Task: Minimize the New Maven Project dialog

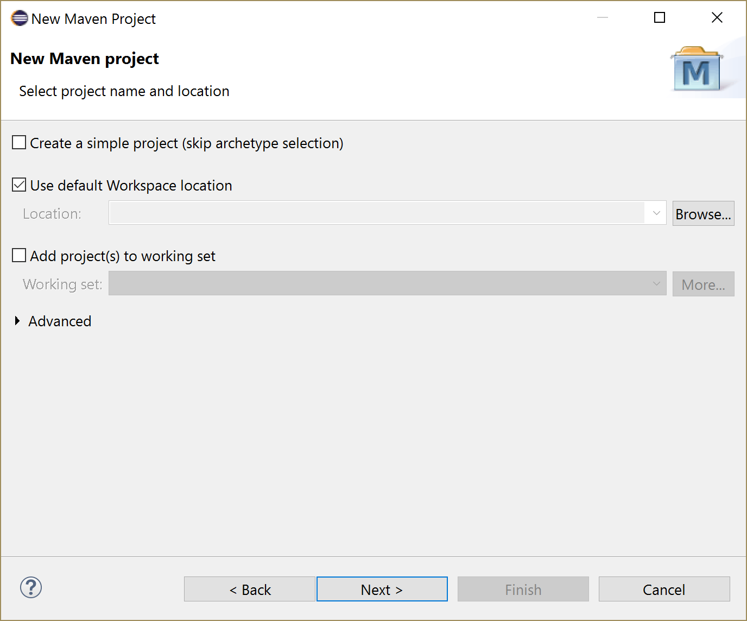Action: click(x=603, y=18)
